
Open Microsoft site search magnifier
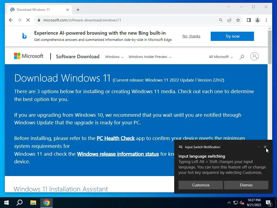point(242,57)
